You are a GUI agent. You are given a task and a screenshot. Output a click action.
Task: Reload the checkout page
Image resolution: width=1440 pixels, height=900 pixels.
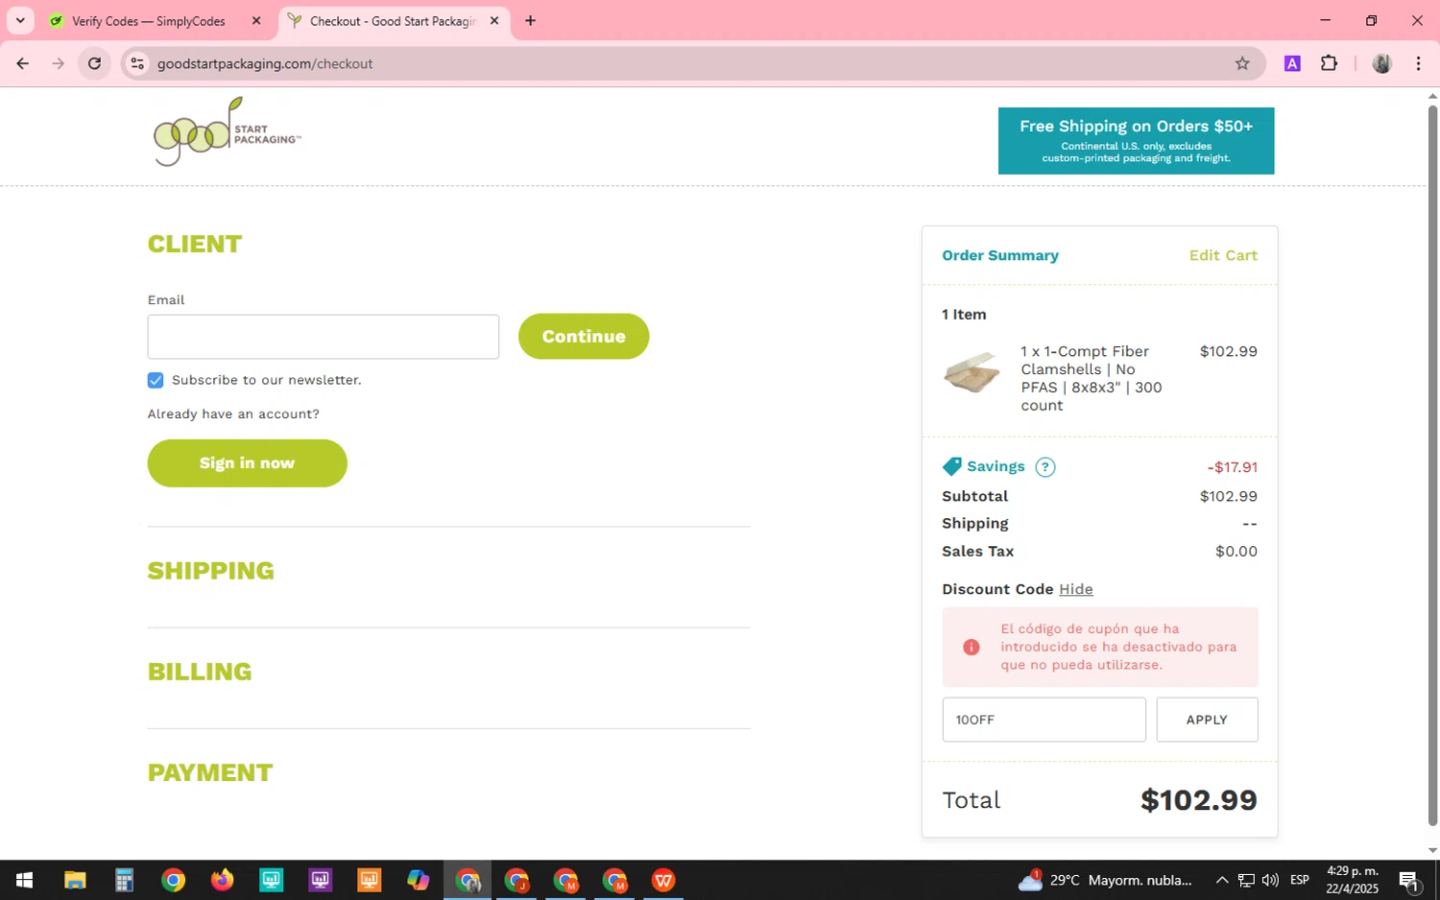tap(94, 63)
